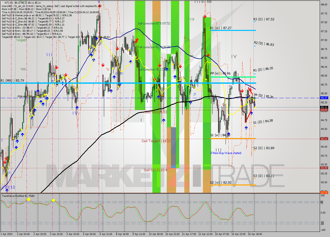Click the 82.70 red price tag on axis
Viewport: 330px width, 237px height.
(x=324, y=192)
